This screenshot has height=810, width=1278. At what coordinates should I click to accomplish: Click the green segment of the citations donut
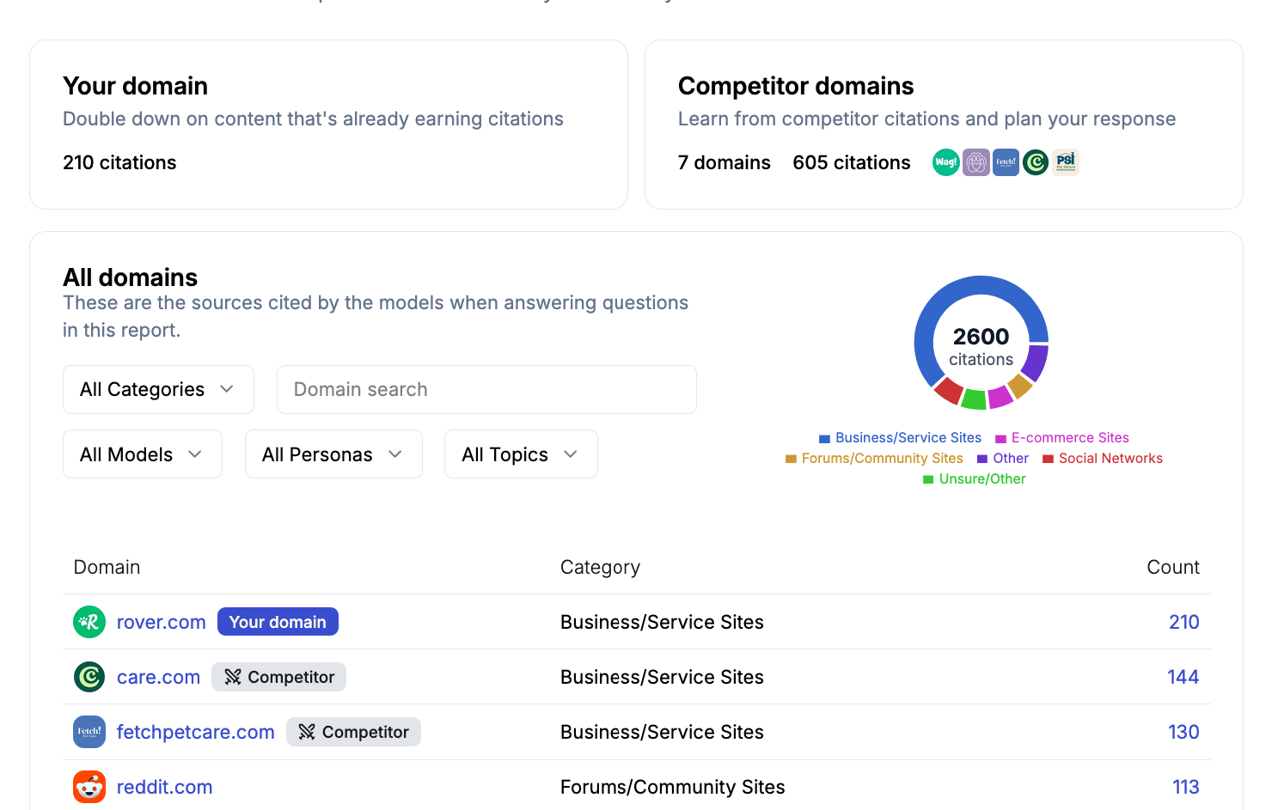(974, 399)
